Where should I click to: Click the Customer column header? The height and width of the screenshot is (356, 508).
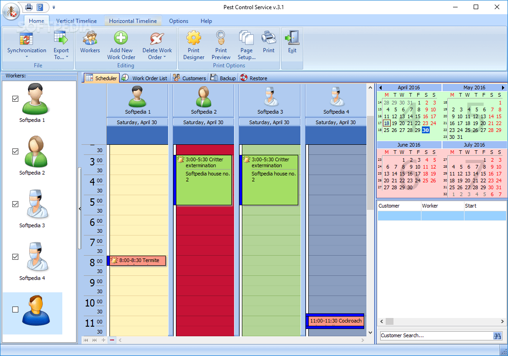point(399,206)
